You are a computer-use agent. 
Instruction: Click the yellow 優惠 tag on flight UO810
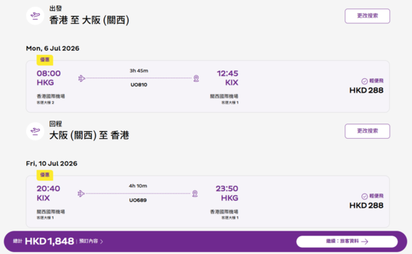45,60
